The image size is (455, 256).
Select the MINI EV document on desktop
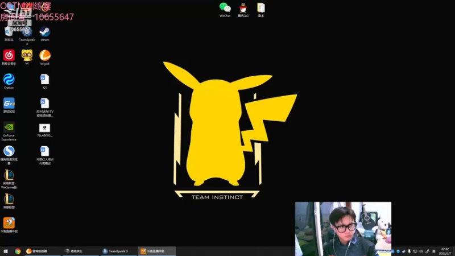click(x=45, y=108)
